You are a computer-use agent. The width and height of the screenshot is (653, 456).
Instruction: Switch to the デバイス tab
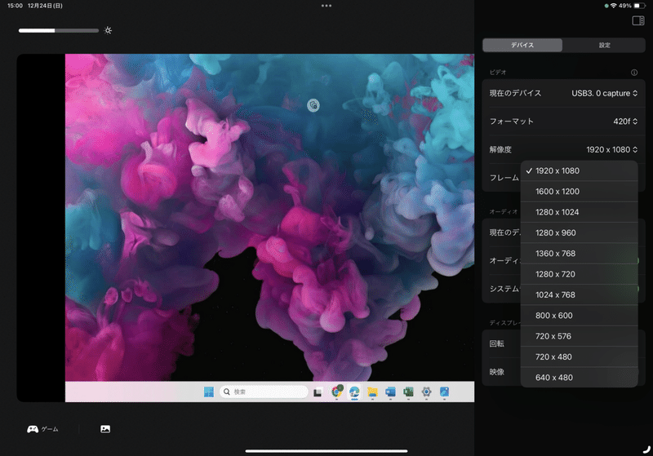point(522,45)
